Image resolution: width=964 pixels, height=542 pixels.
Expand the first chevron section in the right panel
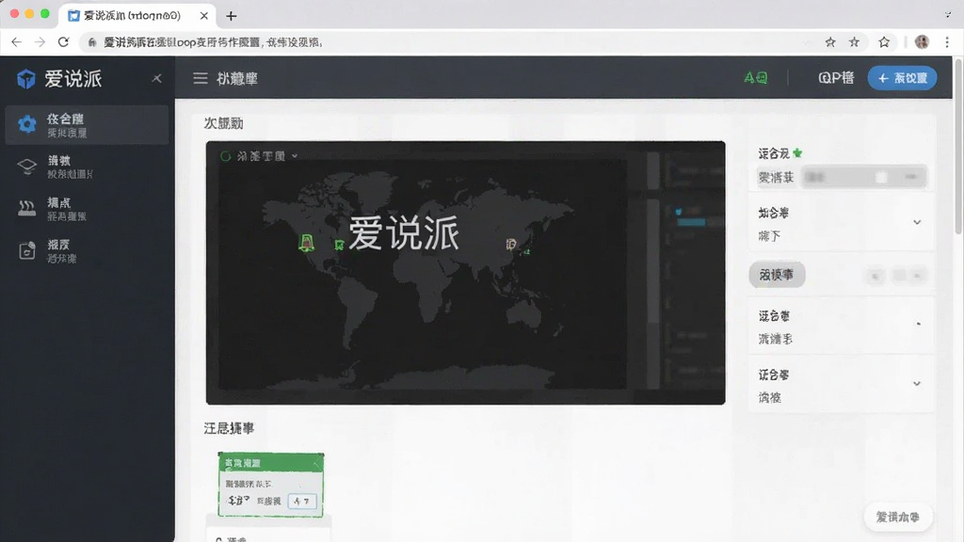coord(917,222)
